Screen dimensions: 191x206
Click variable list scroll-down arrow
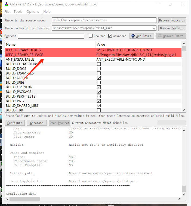[184, 110]
